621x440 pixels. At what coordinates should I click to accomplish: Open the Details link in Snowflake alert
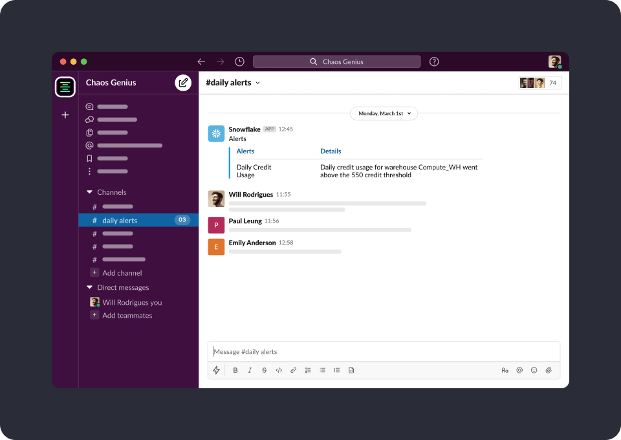(x=331, y=151)
